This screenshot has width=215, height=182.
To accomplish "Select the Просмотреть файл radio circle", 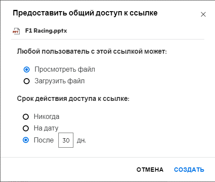I will [27, 70].
